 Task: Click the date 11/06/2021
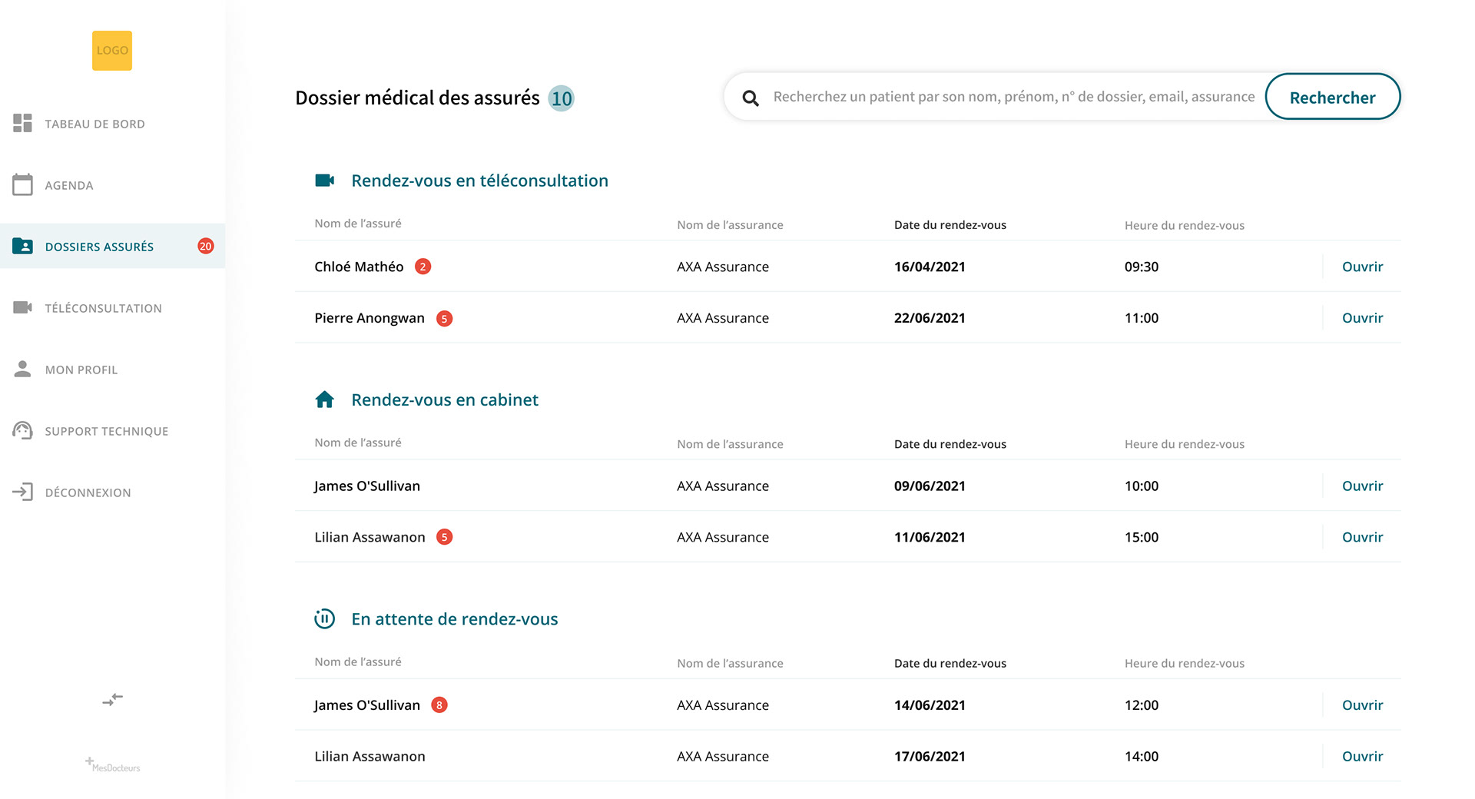pyautogui.click(x=930, y=537)
